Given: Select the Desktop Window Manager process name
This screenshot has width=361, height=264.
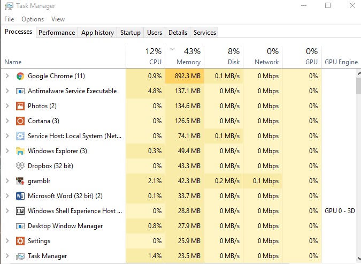Looking at the screenshot, I should (65, 226).
